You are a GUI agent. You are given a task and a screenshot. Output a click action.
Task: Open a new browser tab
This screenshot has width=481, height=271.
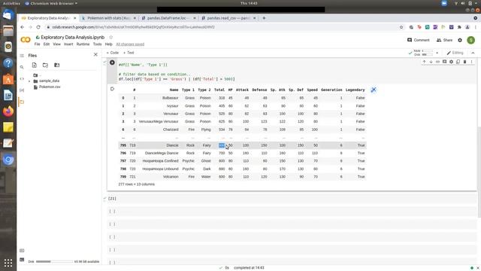point(264,18)
